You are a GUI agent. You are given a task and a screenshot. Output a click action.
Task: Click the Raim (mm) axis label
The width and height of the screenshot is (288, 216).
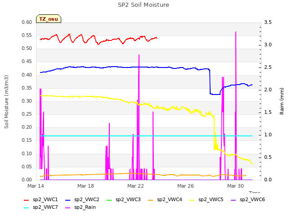(x=282, y=101)
